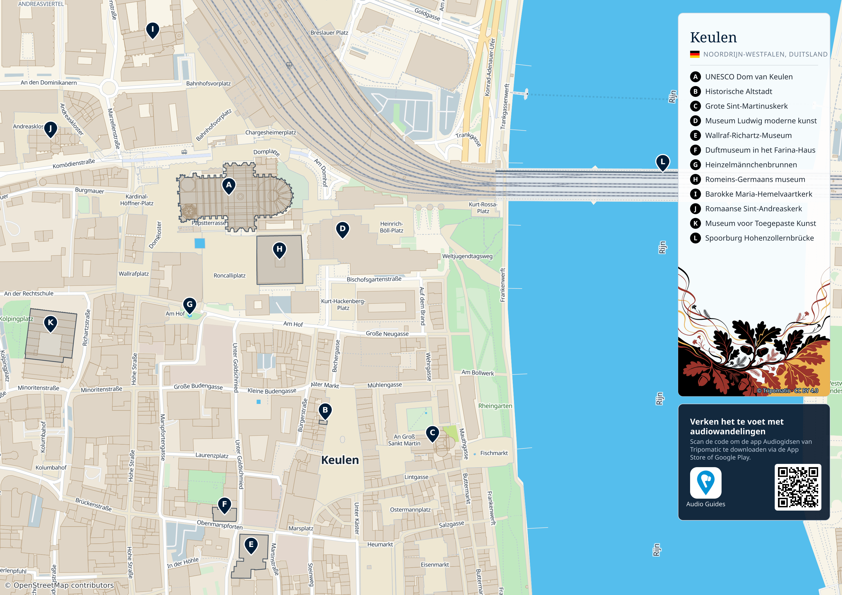Click legend badge G beside Heinzelmännchenbrunnen

click(695, 165)
